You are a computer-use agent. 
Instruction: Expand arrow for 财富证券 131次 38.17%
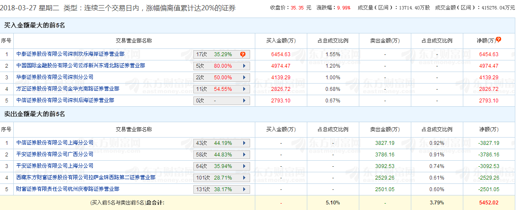point(244,189)
